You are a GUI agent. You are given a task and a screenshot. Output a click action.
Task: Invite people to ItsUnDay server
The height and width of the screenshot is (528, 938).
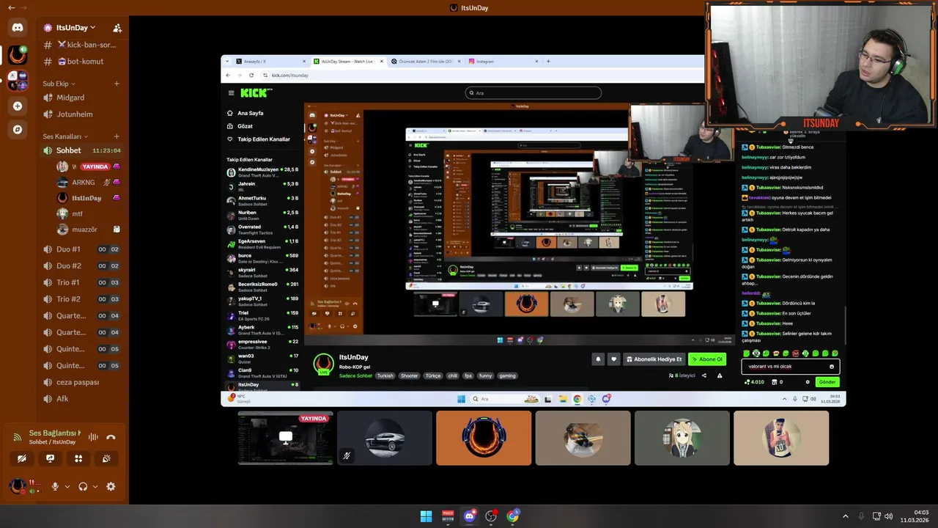[x=117, y=28]
